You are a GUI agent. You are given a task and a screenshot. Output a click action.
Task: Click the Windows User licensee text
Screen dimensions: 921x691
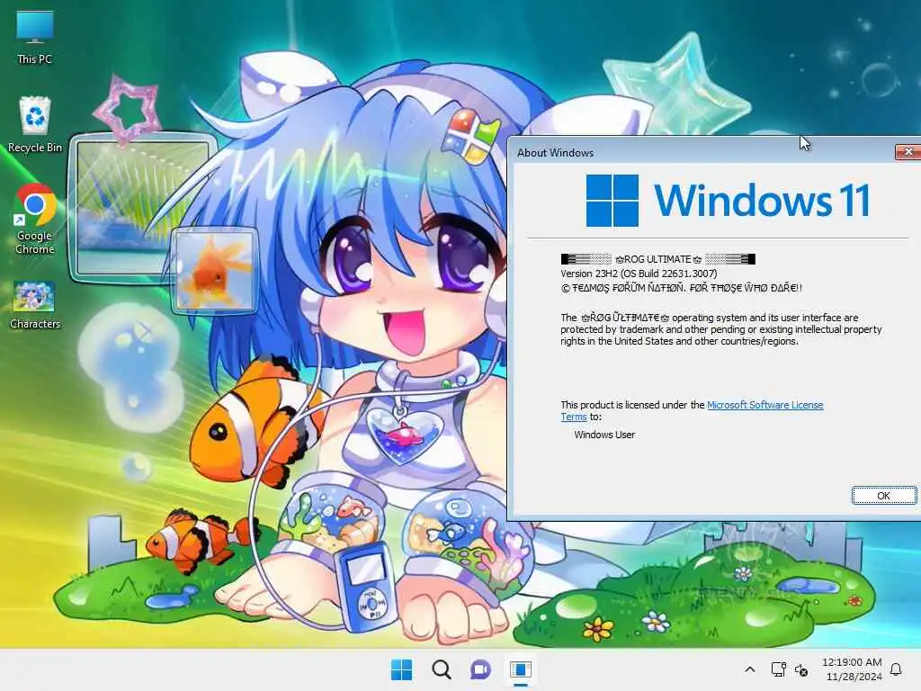604,435
